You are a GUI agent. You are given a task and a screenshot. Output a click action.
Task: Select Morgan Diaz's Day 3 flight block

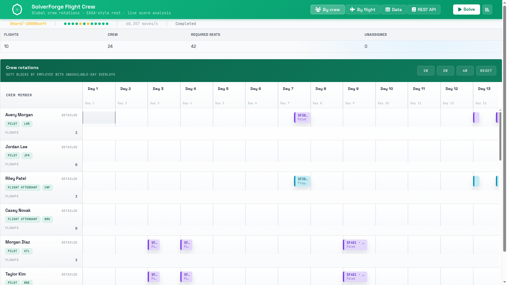154,245
